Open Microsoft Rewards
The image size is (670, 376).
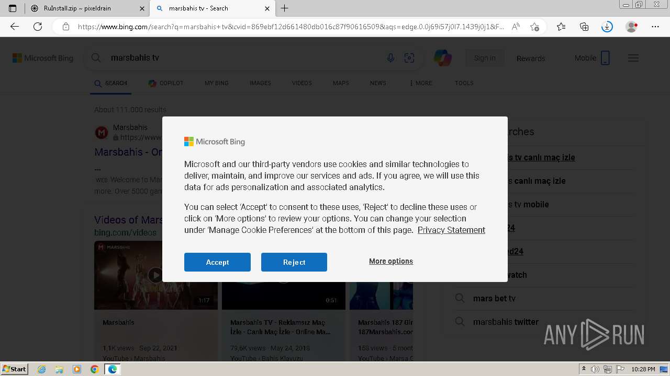531,58
